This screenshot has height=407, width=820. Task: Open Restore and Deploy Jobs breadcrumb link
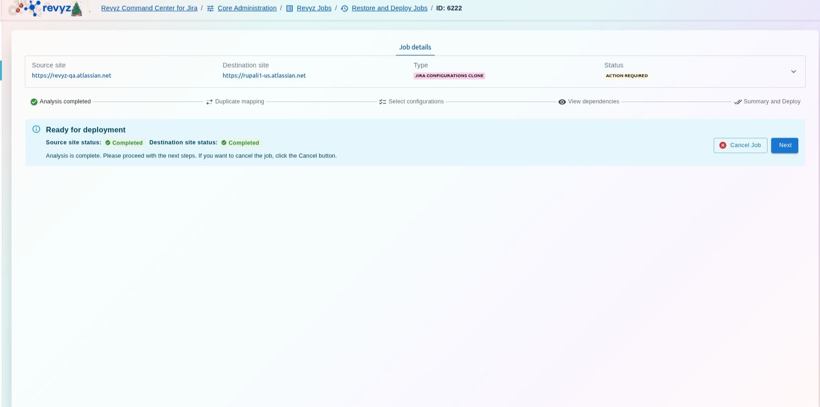coord(389,8)
